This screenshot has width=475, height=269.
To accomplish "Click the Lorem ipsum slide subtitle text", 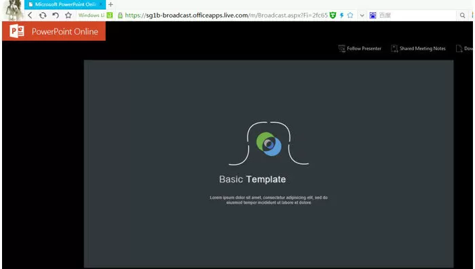I will pyautogui.click(x=269, y=200).
